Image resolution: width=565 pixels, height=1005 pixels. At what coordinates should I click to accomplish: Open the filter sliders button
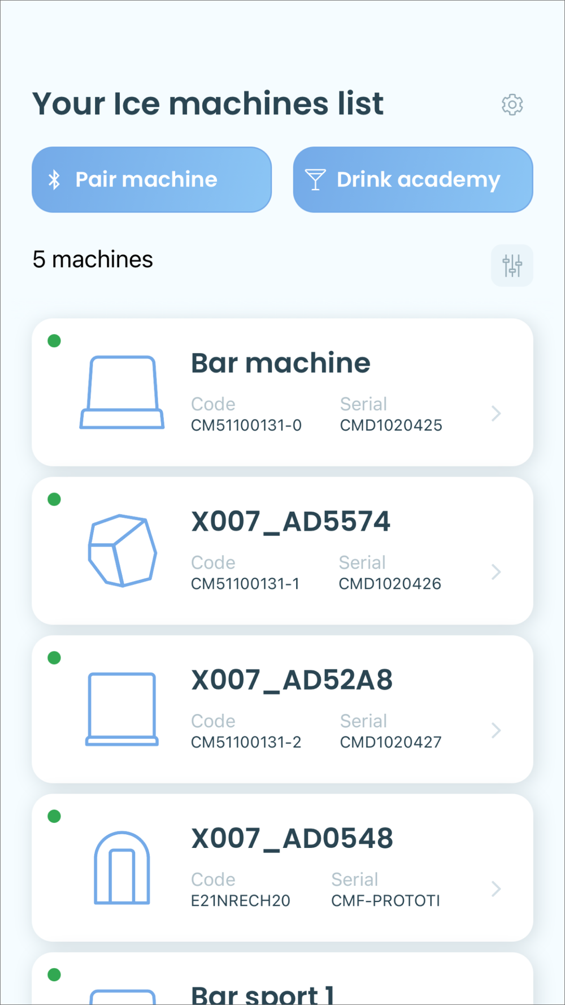[512, 265]
